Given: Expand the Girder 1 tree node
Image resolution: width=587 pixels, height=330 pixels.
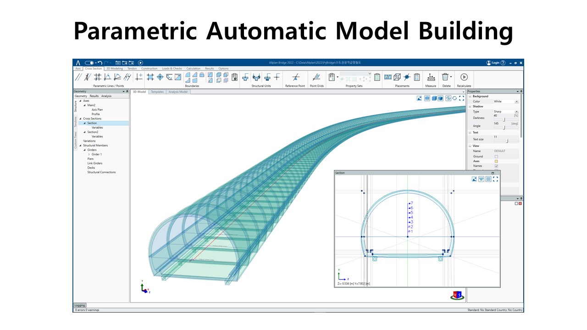Looking at the screenshot, I should tap(89, 154).
